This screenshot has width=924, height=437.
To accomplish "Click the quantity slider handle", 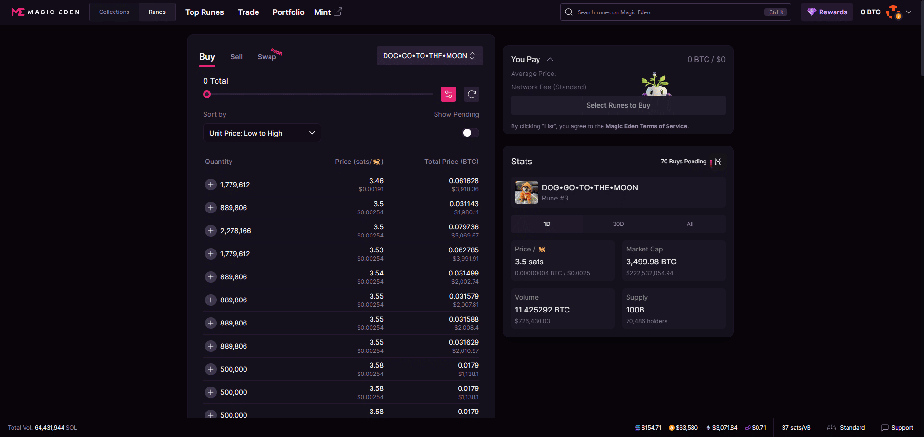I will pos(207,94).
